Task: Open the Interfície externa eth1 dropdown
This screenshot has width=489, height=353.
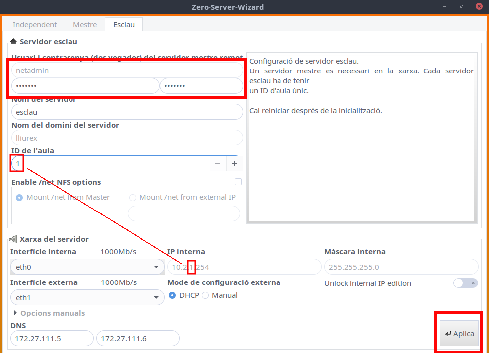Action: coord(87,298)
